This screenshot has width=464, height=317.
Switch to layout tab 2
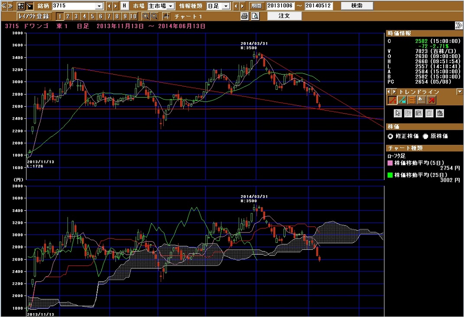(x=68, y=16)
